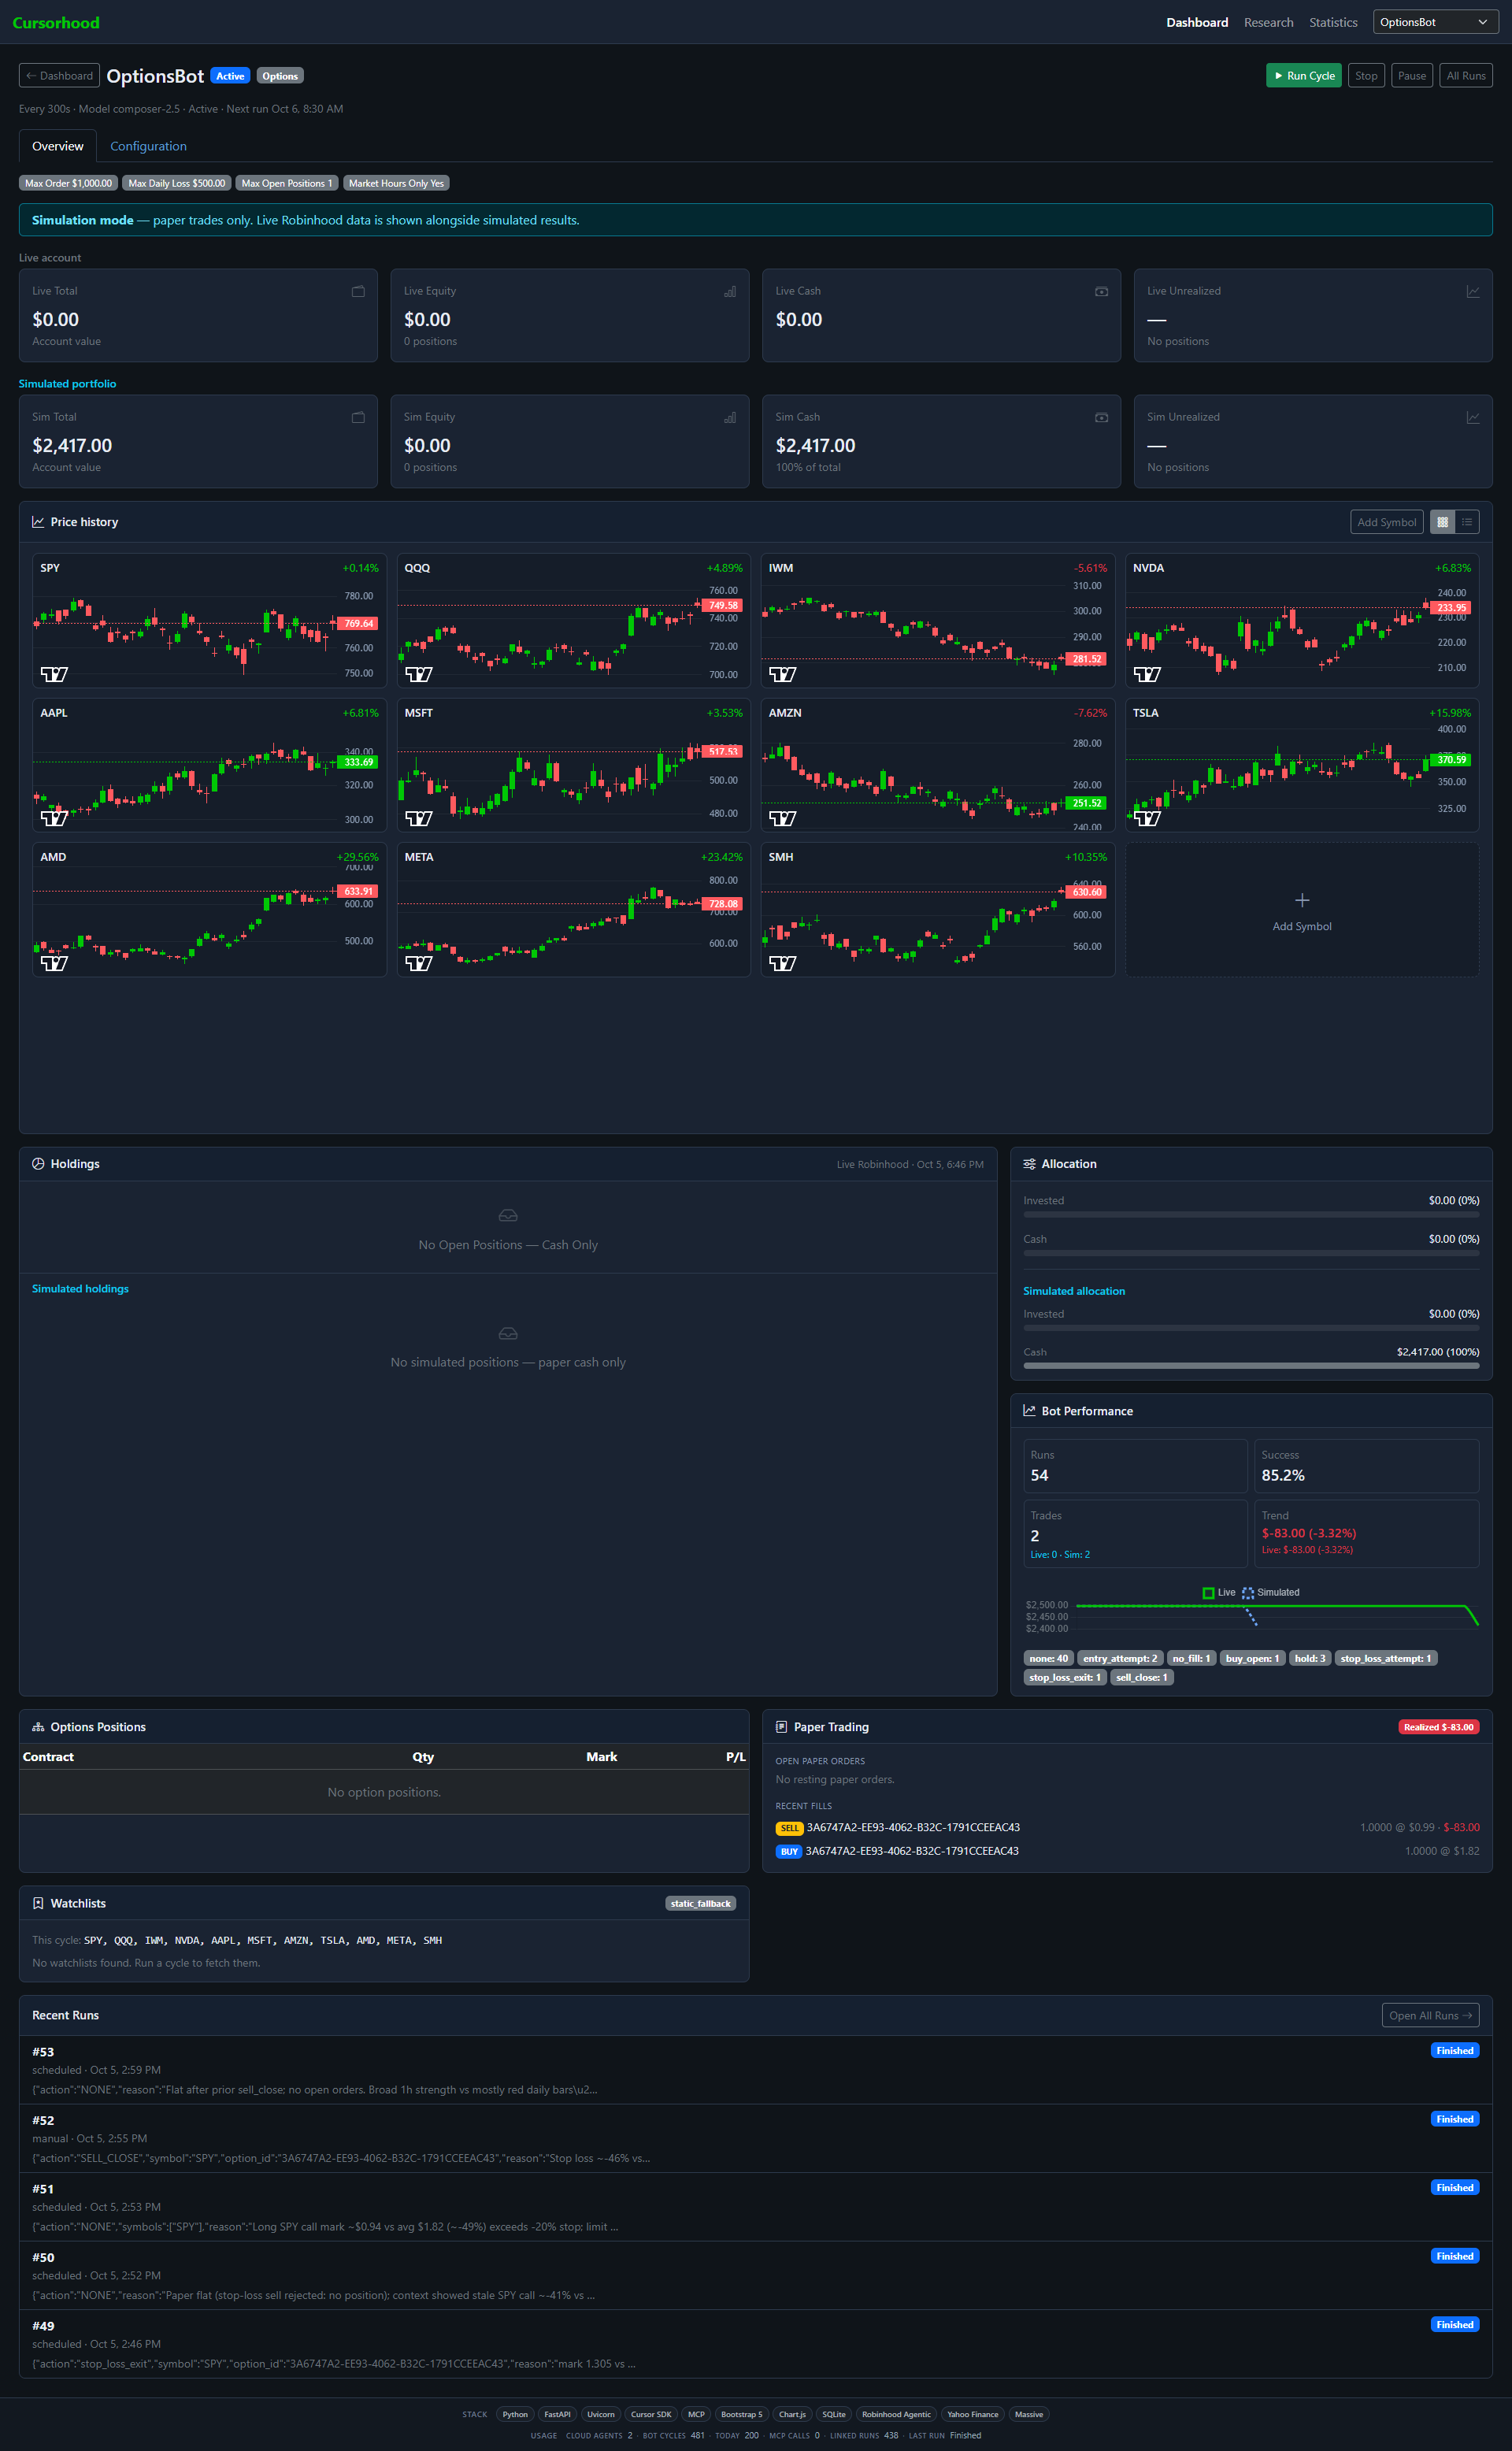Image resolution: width=1512 pixels, height=2451 pixels.
Task: Click the Sim Total wallet icon
Action: [358, 418]
